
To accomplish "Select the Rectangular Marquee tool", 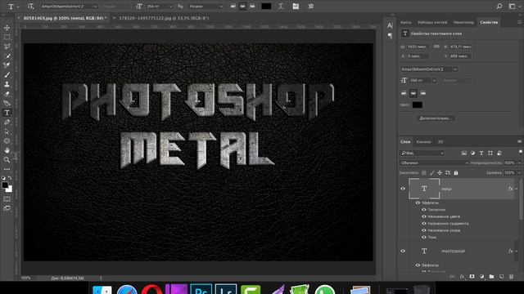I will tap(7, 37).
